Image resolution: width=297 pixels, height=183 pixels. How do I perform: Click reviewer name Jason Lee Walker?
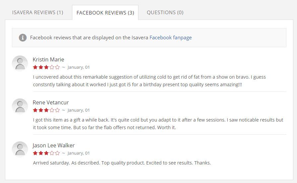tap(54, 145)
